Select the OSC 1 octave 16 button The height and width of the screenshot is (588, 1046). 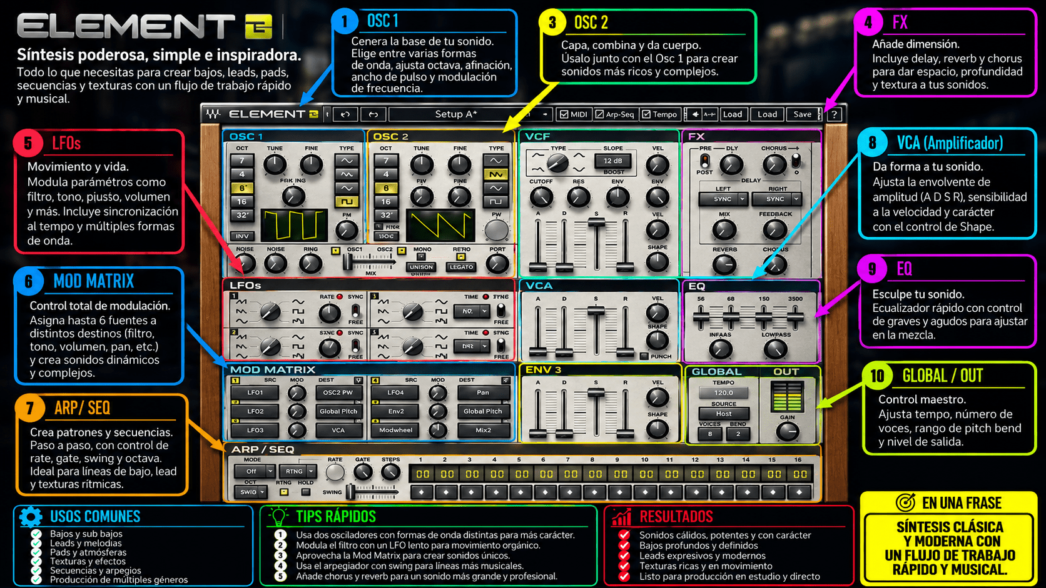coord(242,201)
